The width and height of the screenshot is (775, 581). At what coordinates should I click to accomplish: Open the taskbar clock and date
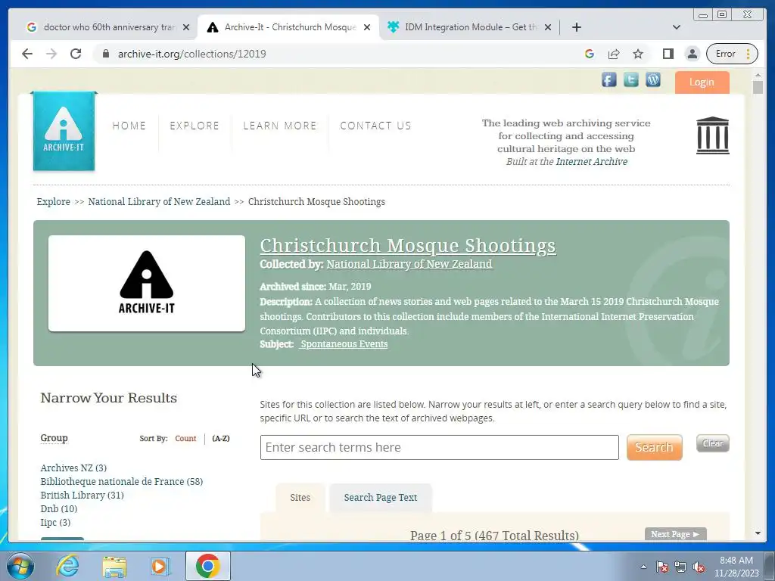(736, 567)
